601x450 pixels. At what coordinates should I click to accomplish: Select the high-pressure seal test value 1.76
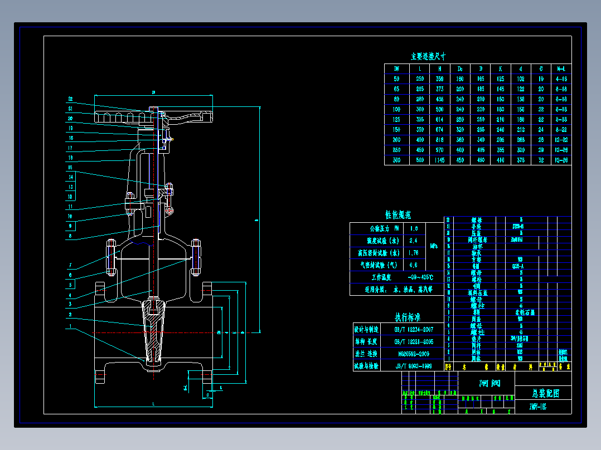413,253
